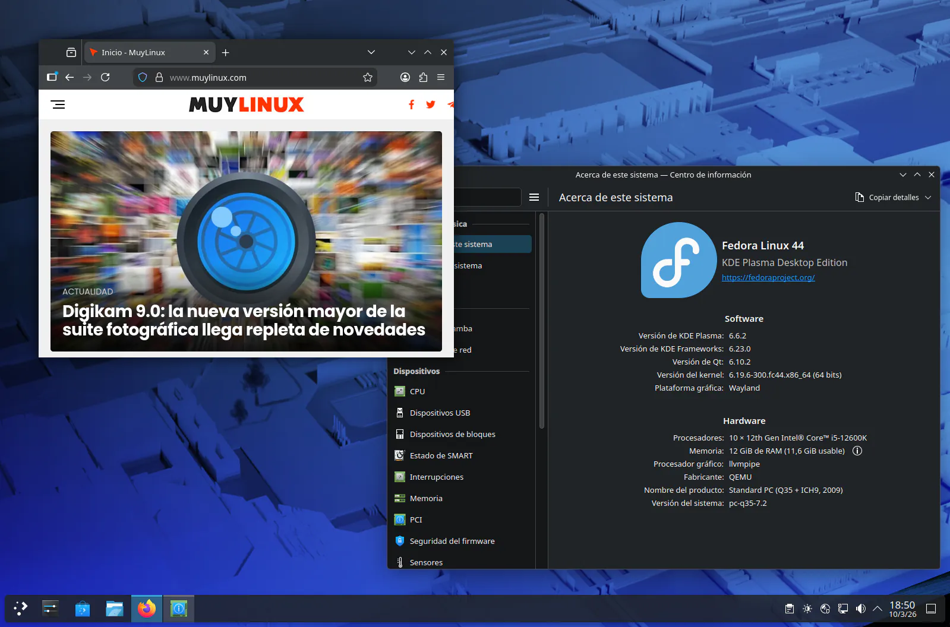This screenshot has width=950, height=627.
Task: Bookmark the page with the star icon
Action: coord(368,77)
